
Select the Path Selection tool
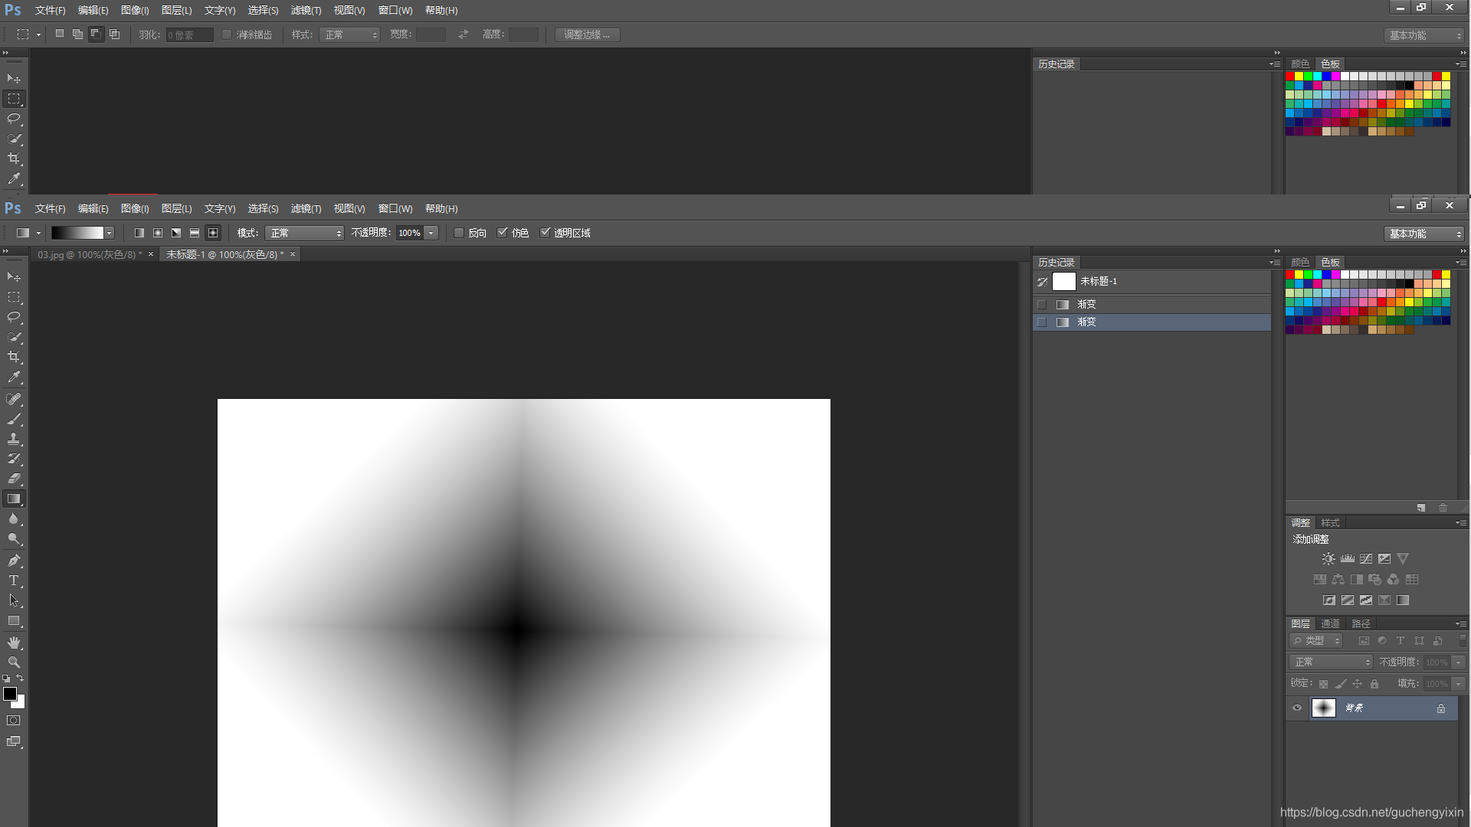14,600
